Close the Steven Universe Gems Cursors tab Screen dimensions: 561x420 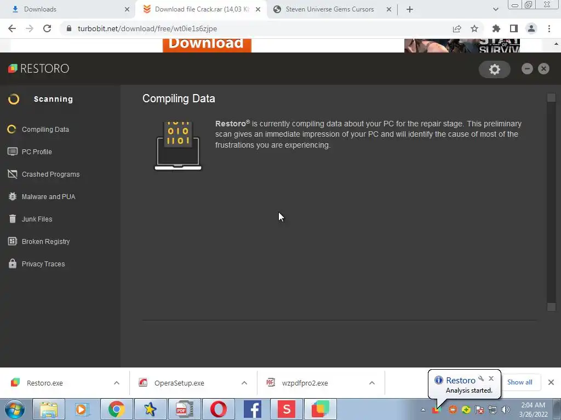[x=389, y=9]
